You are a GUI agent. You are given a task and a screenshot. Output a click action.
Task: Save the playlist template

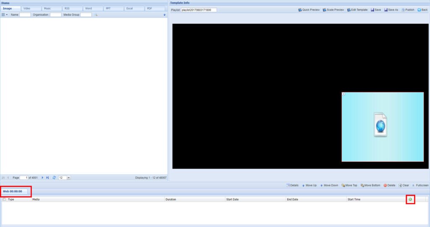375,10
